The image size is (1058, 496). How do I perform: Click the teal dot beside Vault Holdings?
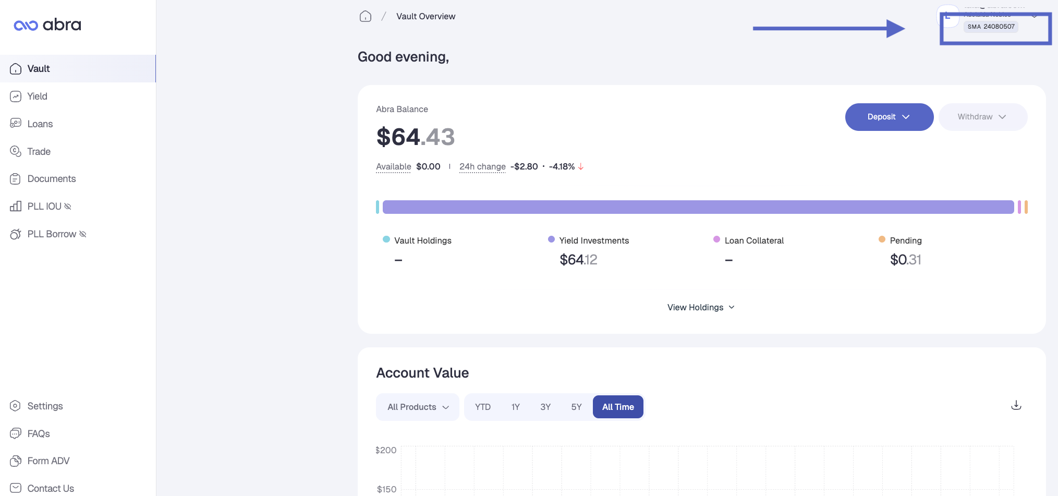coord(386,239)
